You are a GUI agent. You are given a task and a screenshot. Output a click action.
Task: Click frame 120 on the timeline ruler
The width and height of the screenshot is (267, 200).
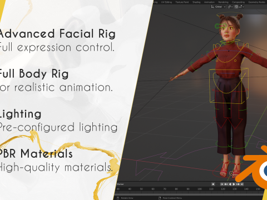223,189
